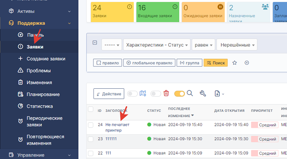Toggle the trash bin view switch
This screenshot has height=159, width=287.
pyautogui.click(x=155, y=94)
